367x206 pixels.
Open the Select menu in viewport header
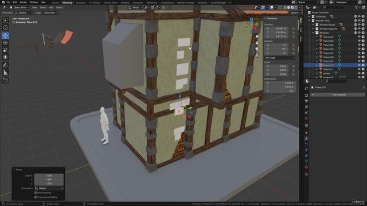43,7
